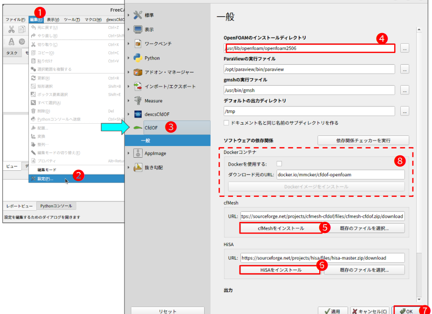Switch to the Pythonコンソール tab
The width and height of the screenshot is (432, 314).
[x=55, y=206]
